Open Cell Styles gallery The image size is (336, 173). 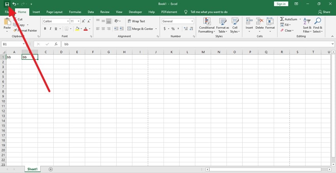235,25
